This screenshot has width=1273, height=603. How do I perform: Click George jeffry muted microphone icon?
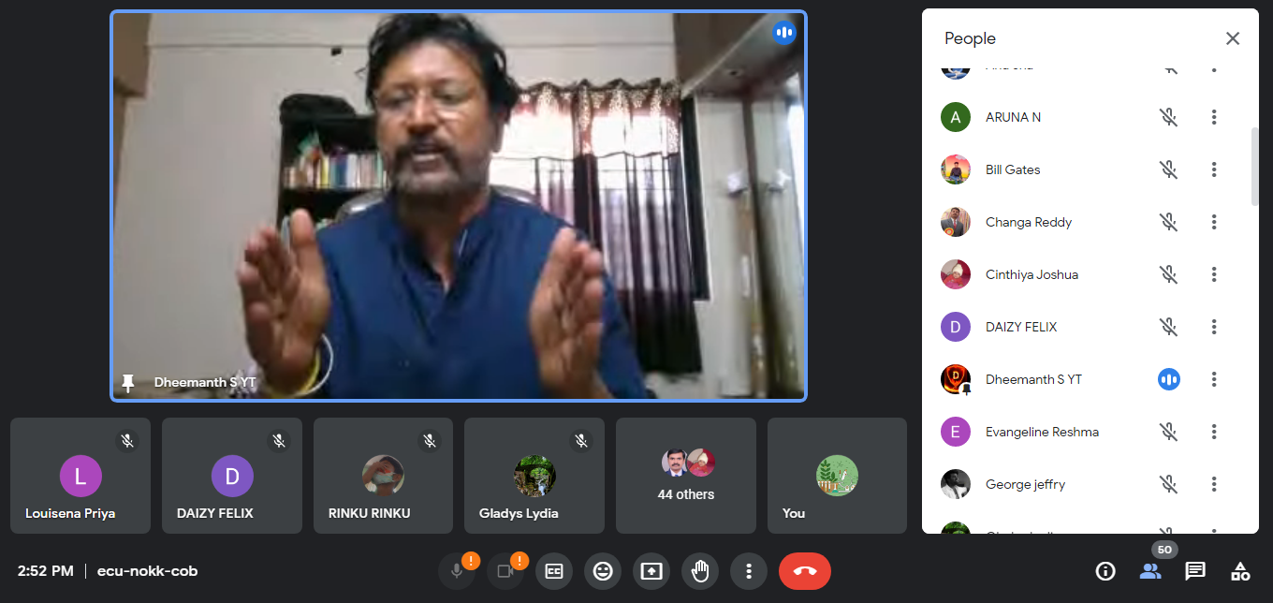(x=1168, y=484)
